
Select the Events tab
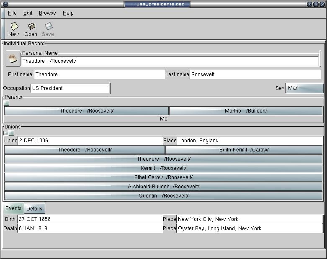point(13,208)
